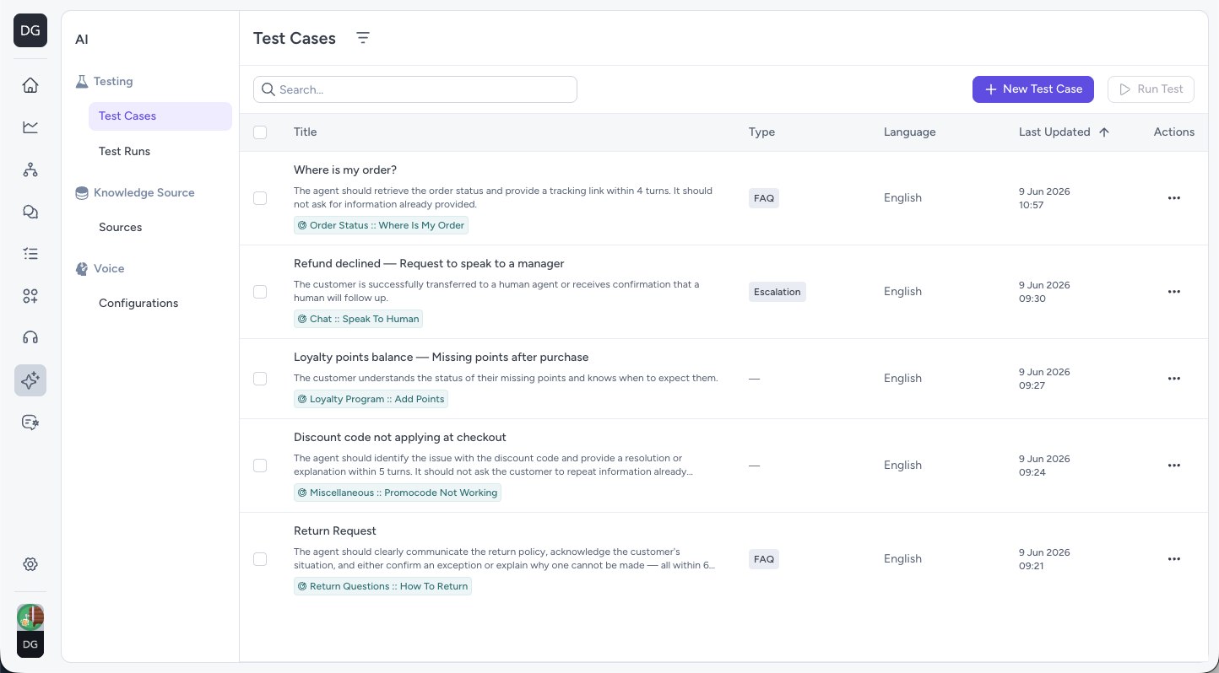Image resolution: width=1219 pixels, height=673 pixels.
Task: Open the analytics line chart icon
Action: [x=30, y=127]
